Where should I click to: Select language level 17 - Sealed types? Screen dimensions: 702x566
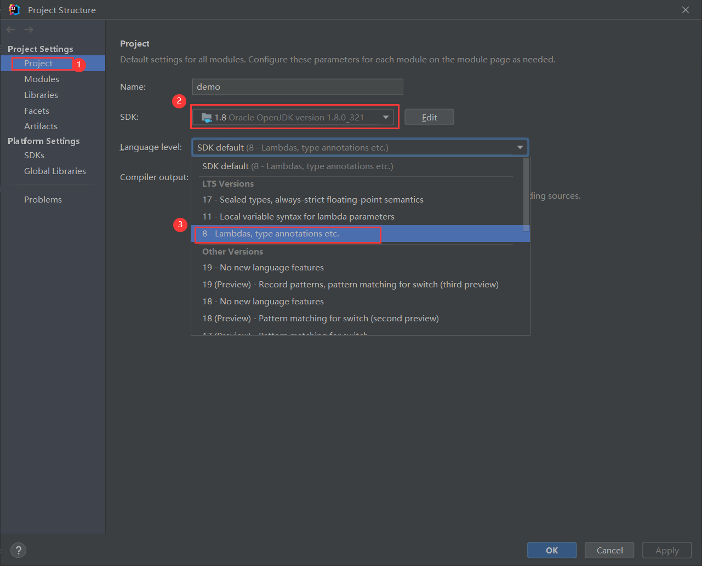click(357, 200)
